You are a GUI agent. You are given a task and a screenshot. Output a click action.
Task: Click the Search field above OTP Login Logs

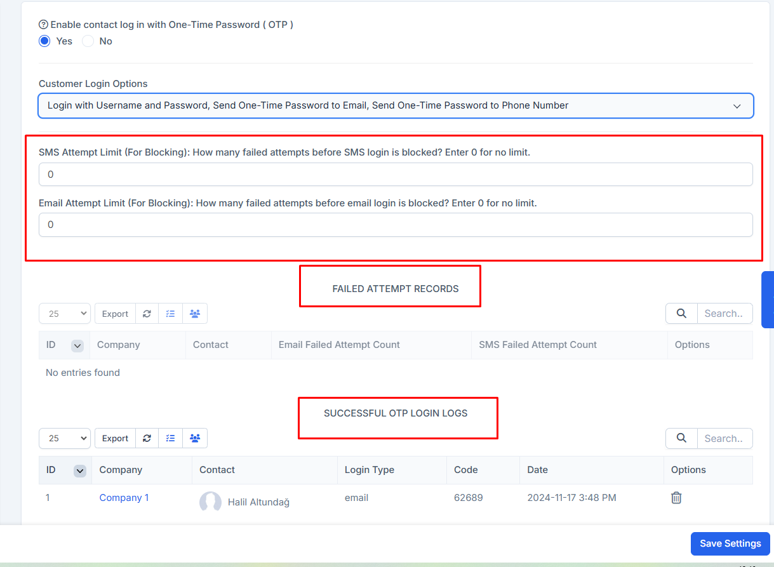(724, 438)
